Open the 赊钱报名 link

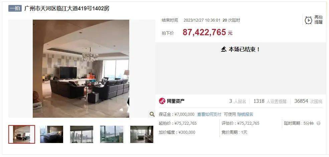click(245, 114)
